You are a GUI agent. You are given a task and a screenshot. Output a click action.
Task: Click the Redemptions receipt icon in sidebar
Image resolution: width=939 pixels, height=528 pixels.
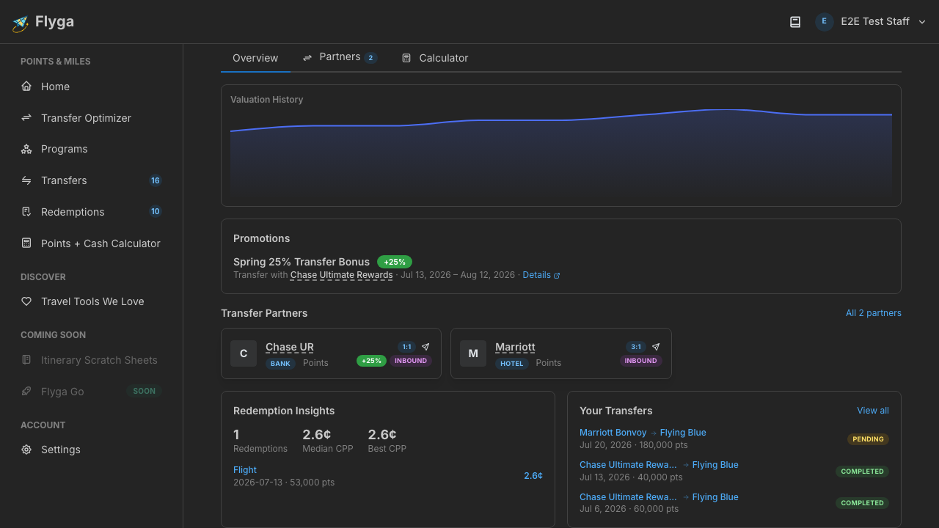(26, 211)
